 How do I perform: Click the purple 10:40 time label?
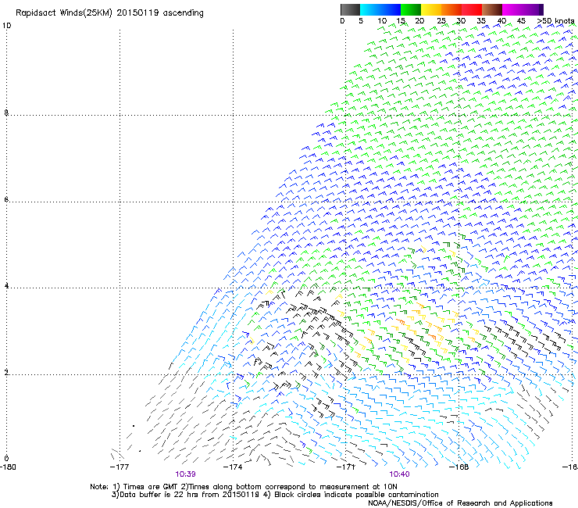click(x=399, y=474)
